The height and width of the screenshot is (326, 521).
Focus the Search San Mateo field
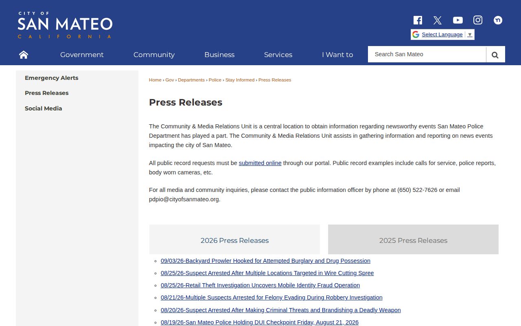(427, 54)
